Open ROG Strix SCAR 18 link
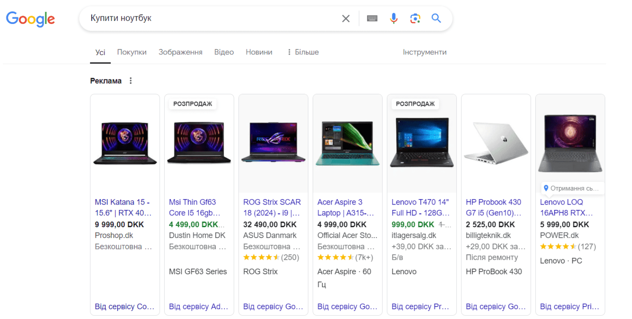Image resolution: width=632 pixels, height=319 pixels. pyautogui.click(x=272, y=207)
